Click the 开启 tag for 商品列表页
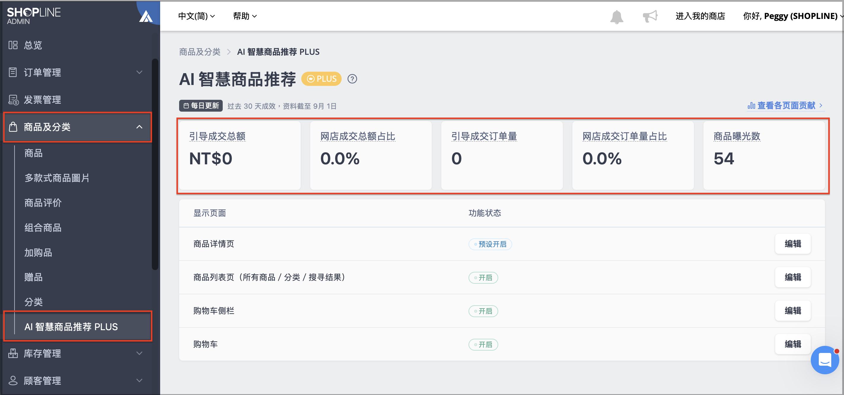This screenshot has height=395, width=844. pyautogui.click(x=483, y=277)
